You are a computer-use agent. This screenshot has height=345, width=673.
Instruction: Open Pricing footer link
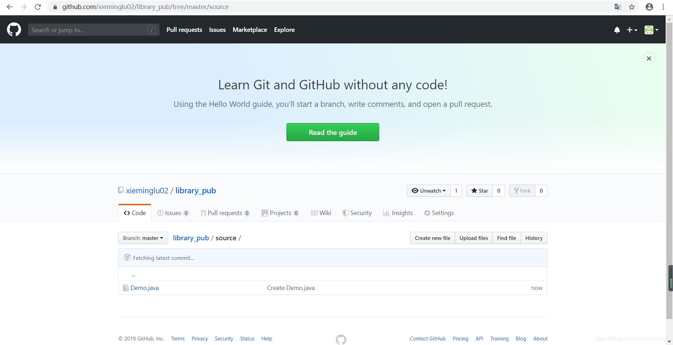pos(461,339)
